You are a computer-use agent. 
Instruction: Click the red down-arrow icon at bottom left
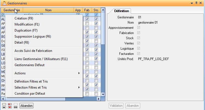10,107
